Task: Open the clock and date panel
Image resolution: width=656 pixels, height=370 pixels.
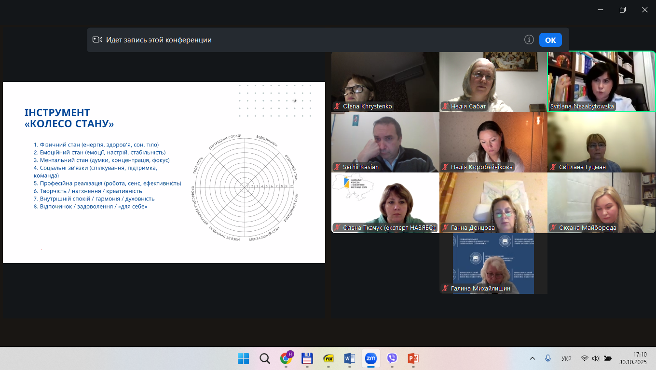Action: click(633, 358)
